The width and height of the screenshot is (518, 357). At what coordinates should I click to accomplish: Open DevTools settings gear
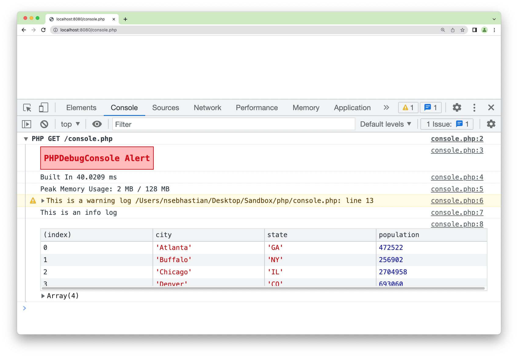click(x=457, y=107)
